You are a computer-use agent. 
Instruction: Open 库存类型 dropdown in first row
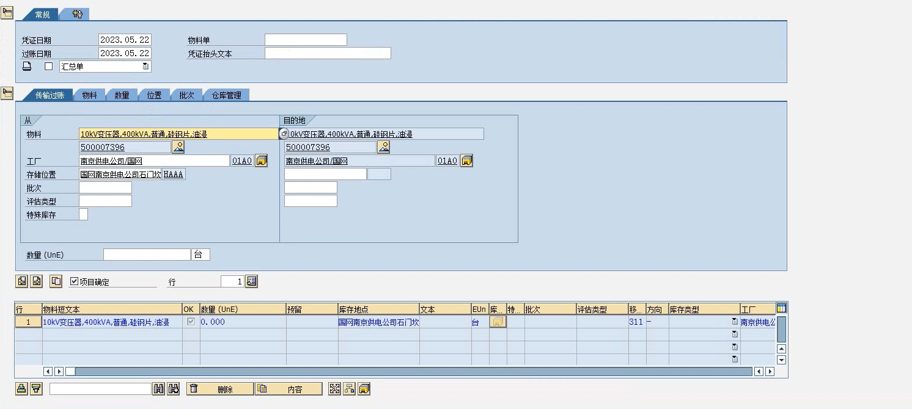click(x=735, y=322)
